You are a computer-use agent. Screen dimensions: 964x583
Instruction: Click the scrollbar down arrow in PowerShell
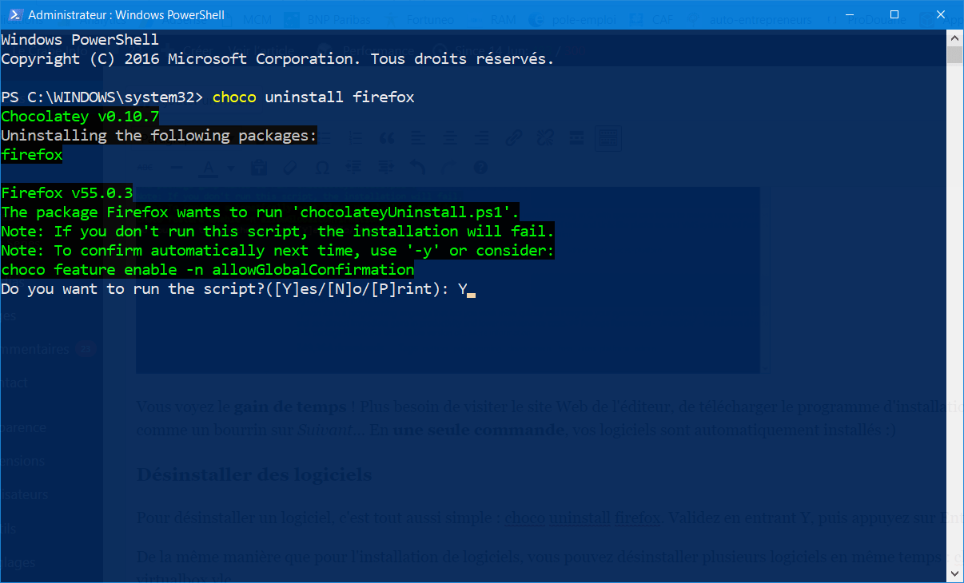pyautogui.click(x=954, y=574)
